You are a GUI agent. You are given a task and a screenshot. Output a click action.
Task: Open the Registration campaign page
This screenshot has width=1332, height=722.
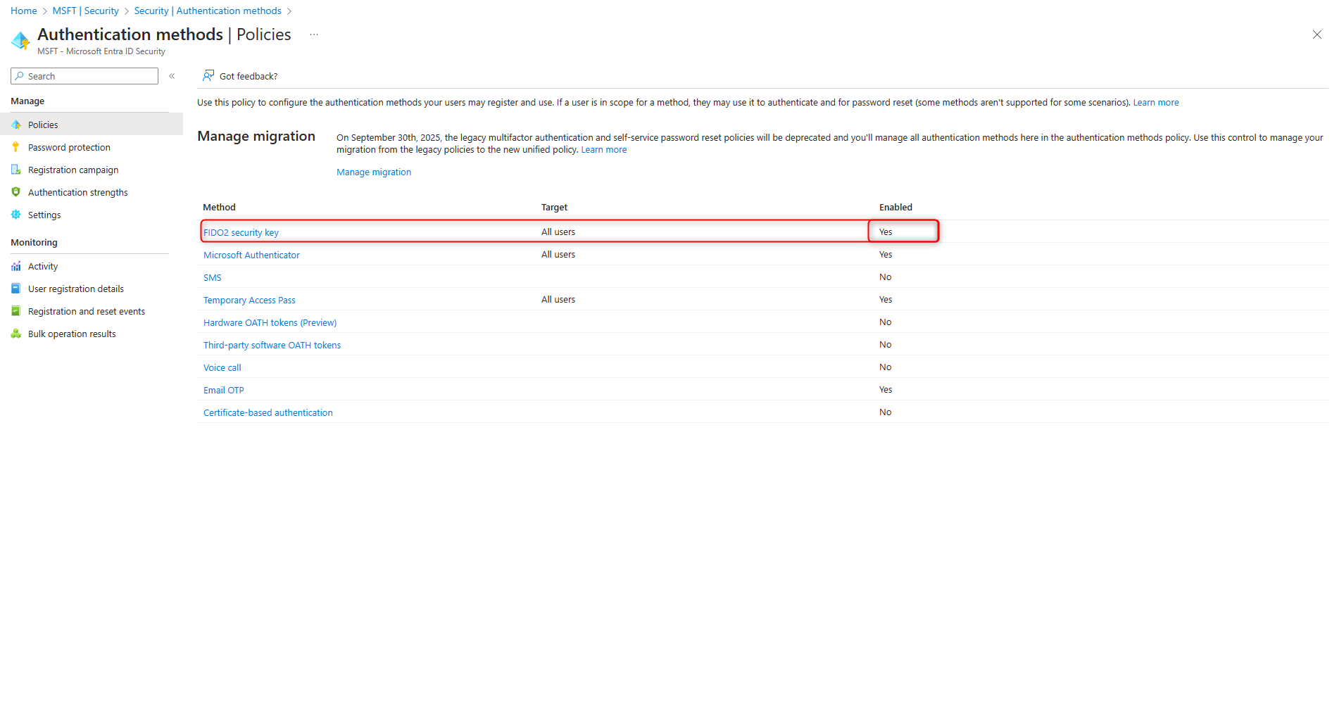(73, 170)
